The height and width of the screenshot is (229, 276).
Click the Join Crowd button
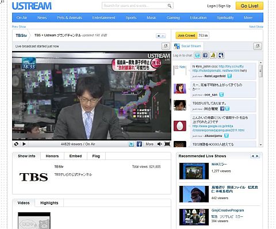186,36
